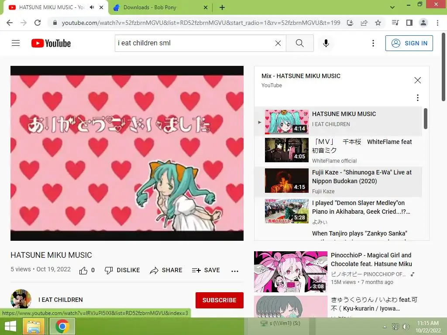Screen dimensions: 447x335
Task: Open a new Chrome tab
Action: click(222, 7)
